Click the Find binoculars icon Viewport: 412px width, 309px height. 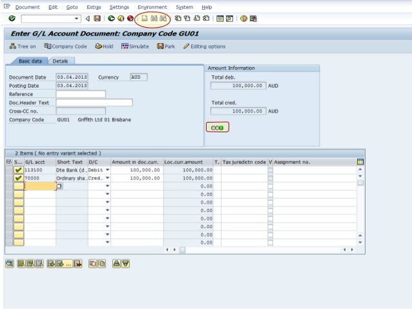(x=154, y=18)
